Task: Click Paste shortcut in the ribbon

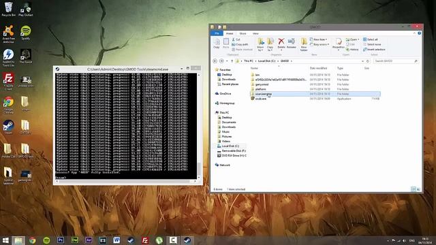Action: [243, 50]
